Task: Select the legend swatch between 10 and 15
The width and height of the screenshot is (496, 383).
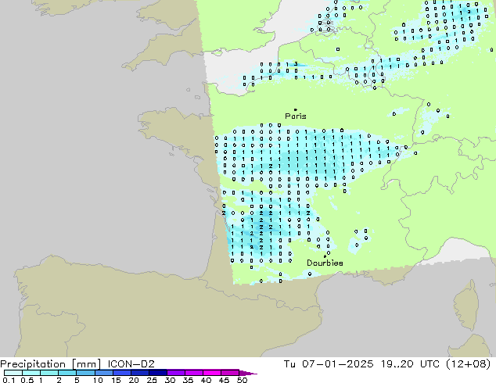Action: pos(103,373)
